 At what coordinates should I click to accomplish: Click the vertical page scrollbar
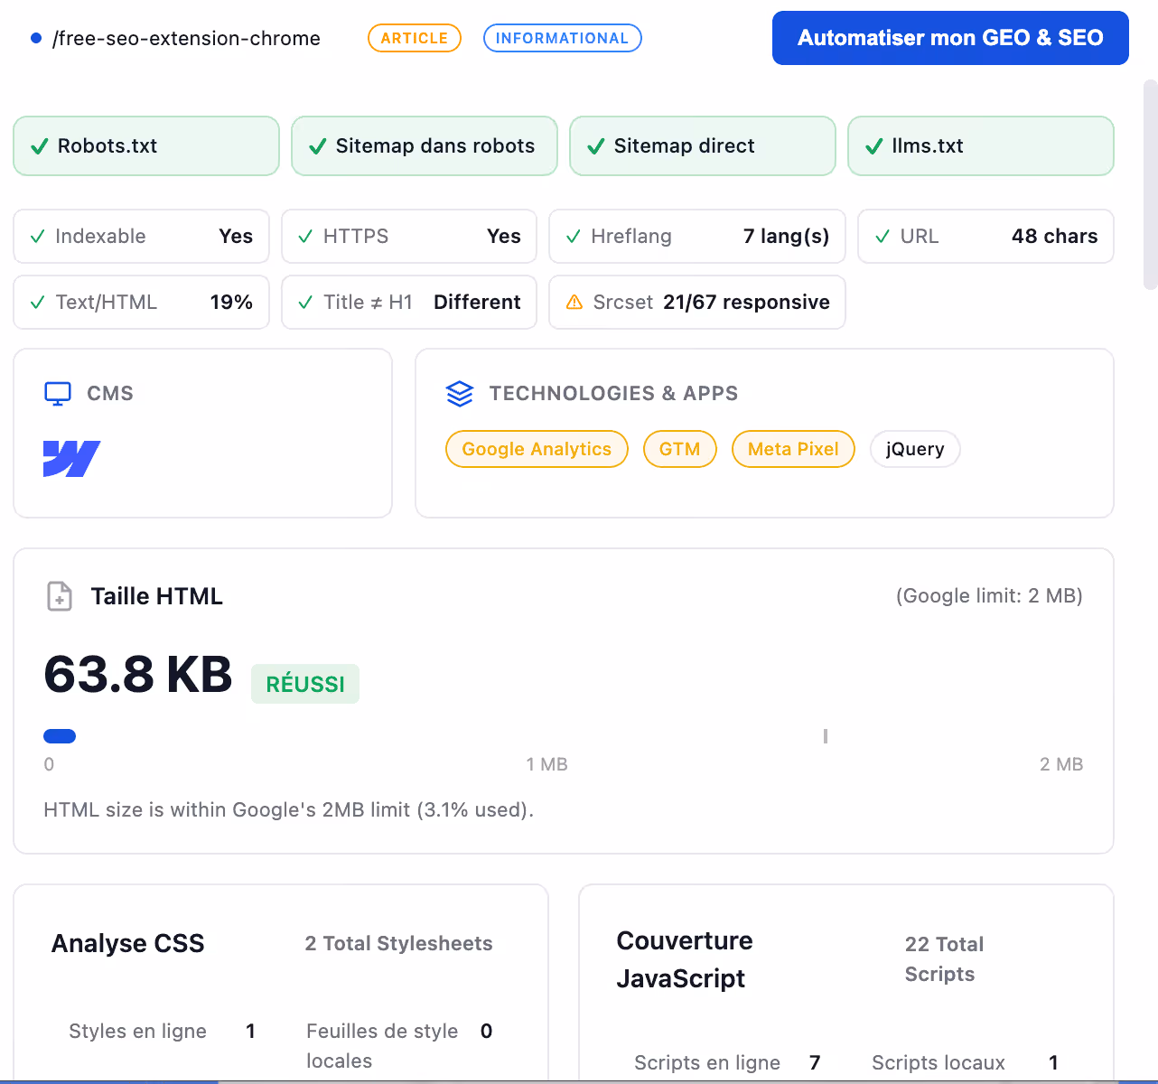pos(1150,184)
